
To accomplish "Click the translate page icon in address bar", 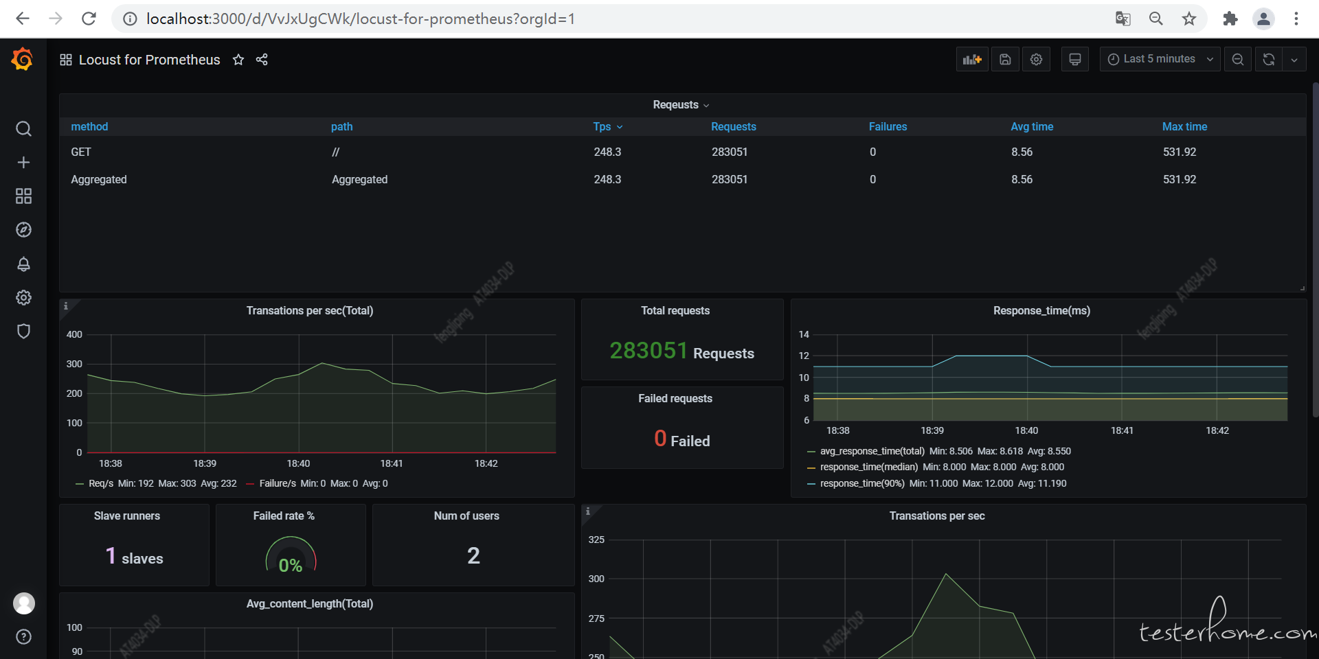I will (1123, 19).
